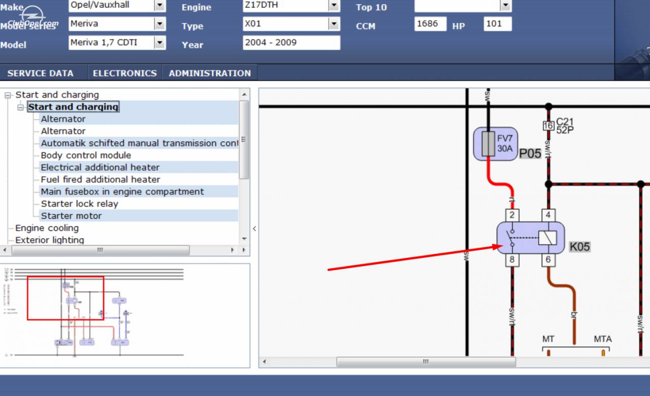Screen dimensions: 650x396
Task: Select Exterior lighting tree item
Action: (50, 240)
